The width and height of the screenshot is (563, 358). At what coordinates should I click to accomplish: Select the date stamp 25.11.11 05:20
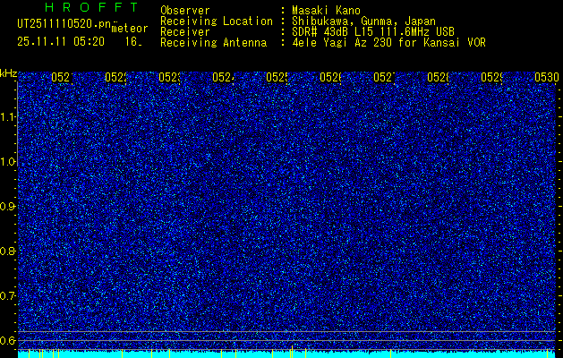(61, 42)
